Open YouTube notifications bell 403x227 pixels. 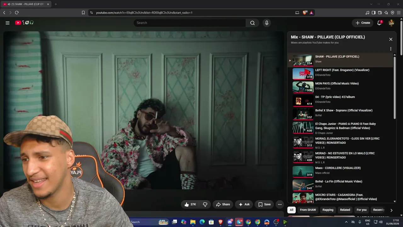[379, 23]
